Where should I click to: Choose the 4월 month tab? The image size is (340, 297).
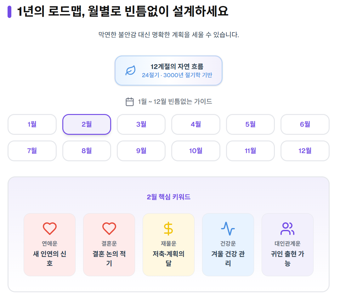[x=195, y=124]
